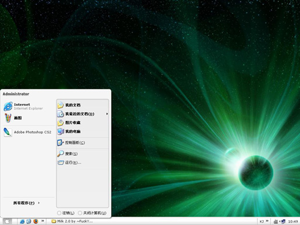Open 我最近的文档(D) entry
Viewport: 300px width, 225px height.
(x=83, y=114)
